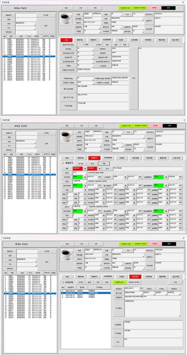Click 조치결과 text area in bottom window

152,308
